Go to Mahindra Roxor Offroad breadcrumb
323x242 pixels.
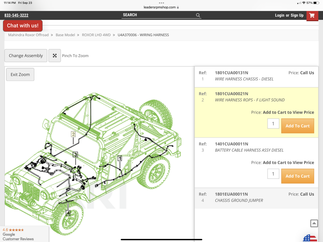point(28,35)
